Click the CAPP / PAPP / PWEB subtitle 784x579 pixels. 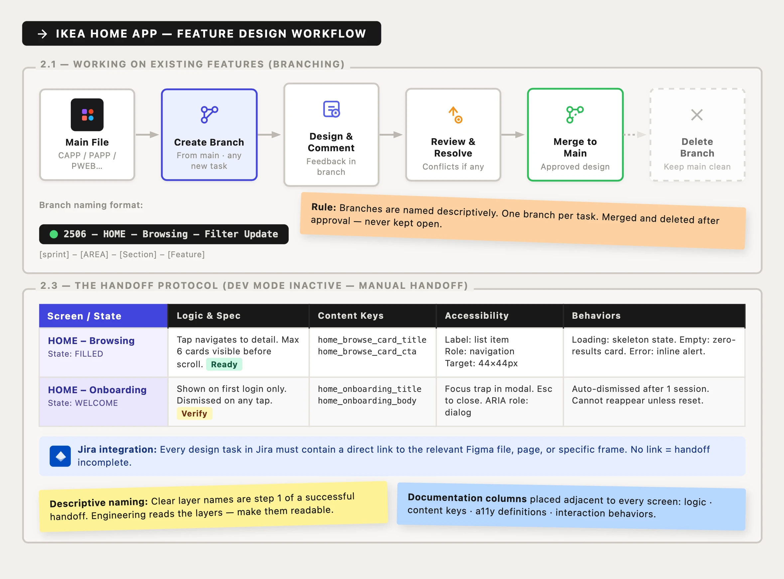coord(87,161)
